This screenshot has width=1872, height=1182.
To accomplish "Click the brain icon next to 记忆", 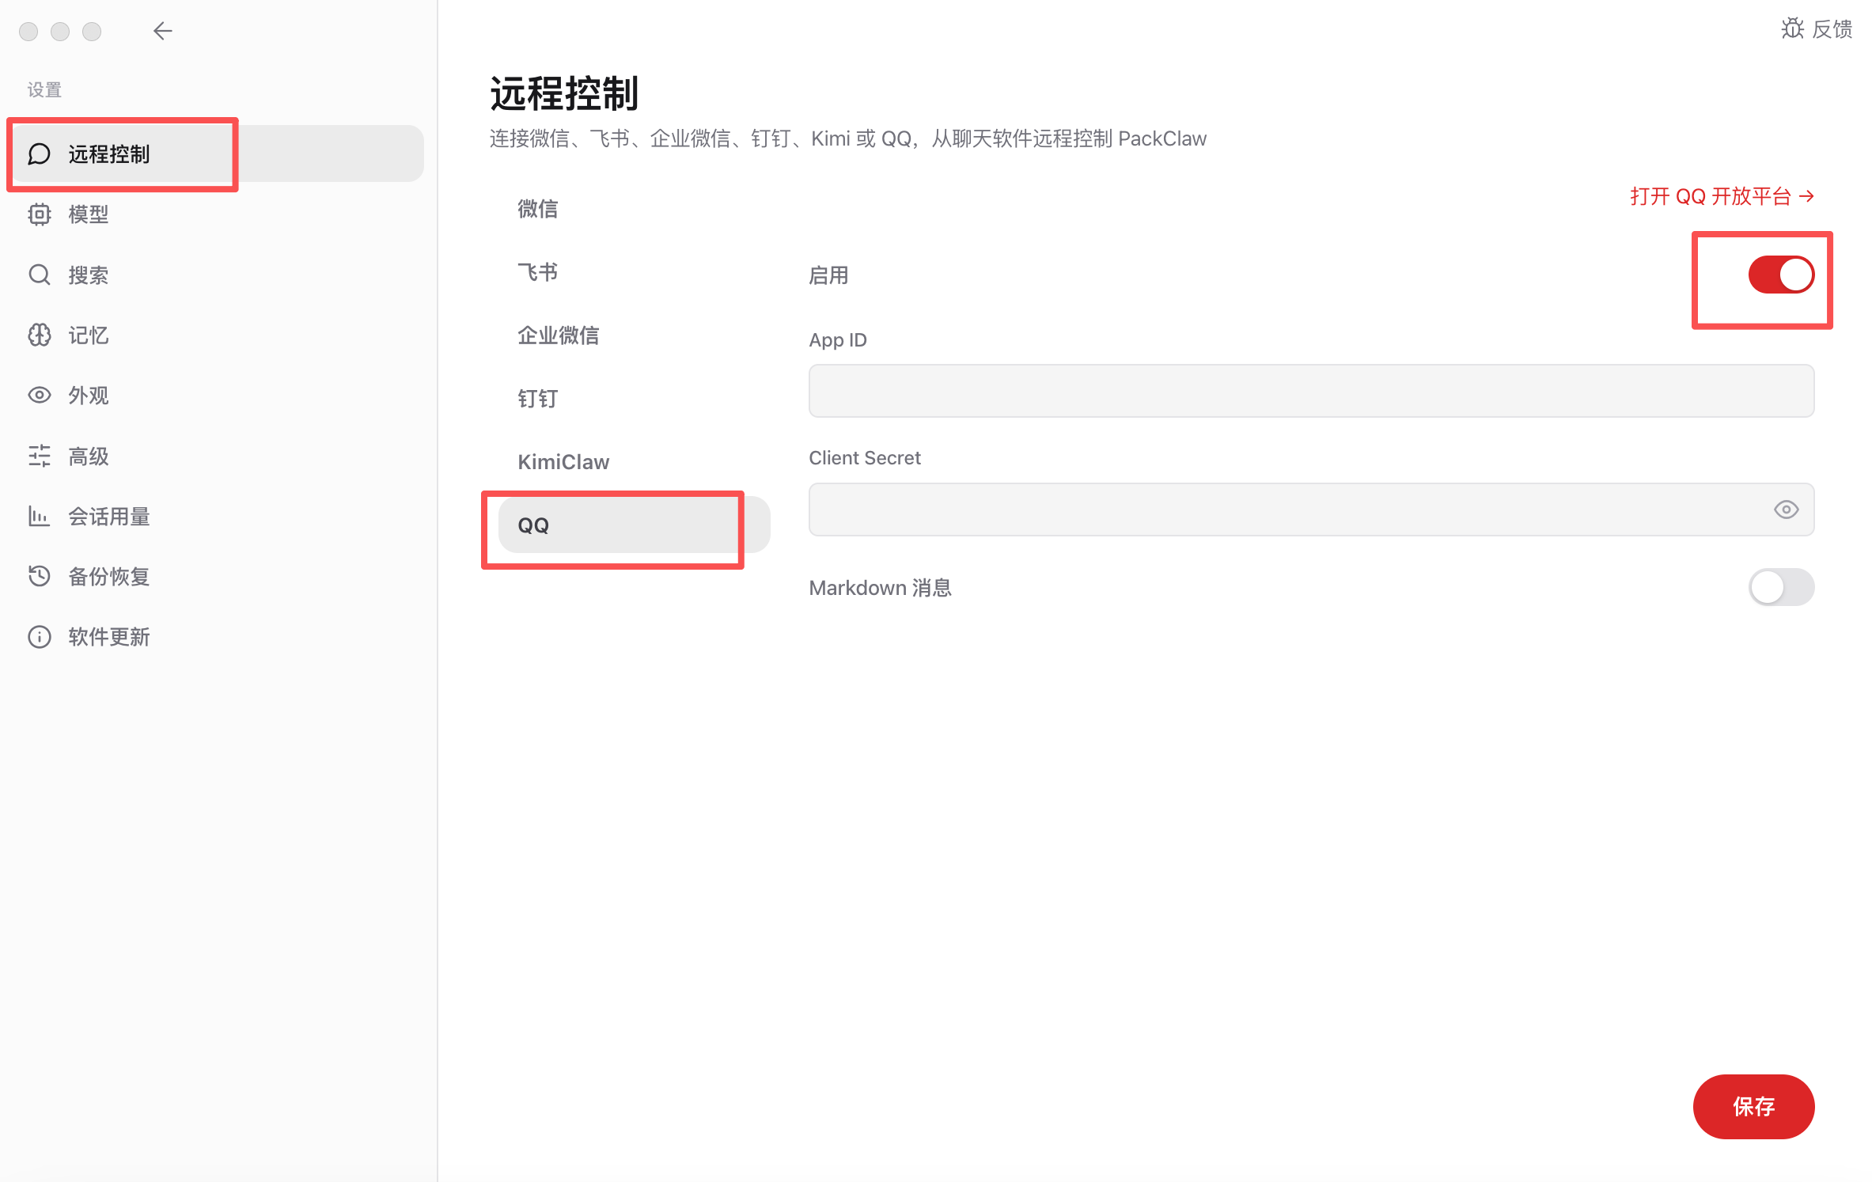I will 40,335.
